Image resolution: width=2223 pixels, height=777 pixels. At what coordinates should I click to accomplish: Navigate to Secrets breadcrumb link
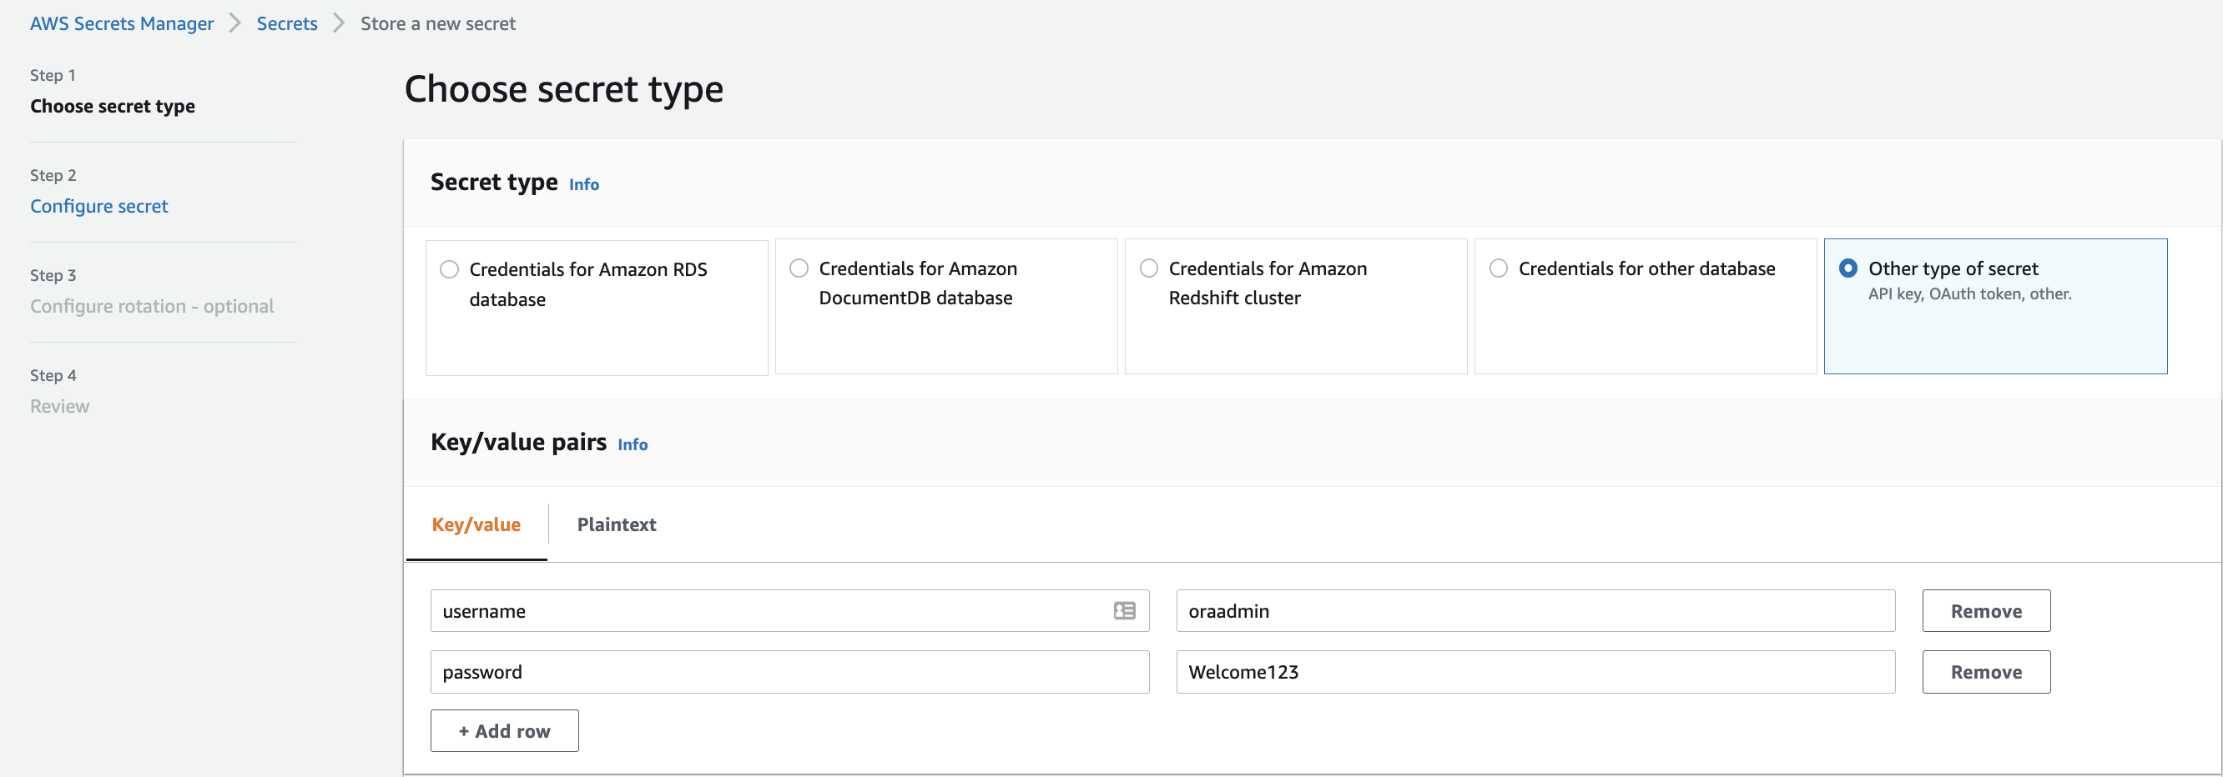click(286, 23)
